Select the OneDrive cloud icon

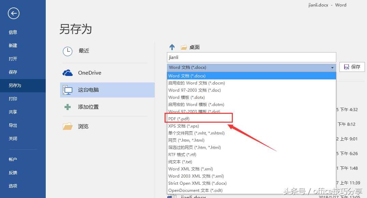(68, 73)
